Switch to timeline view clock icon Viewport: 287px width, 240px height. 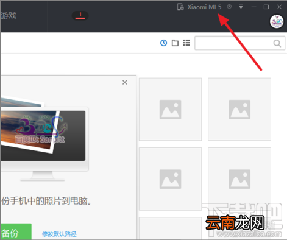(163, 43)
